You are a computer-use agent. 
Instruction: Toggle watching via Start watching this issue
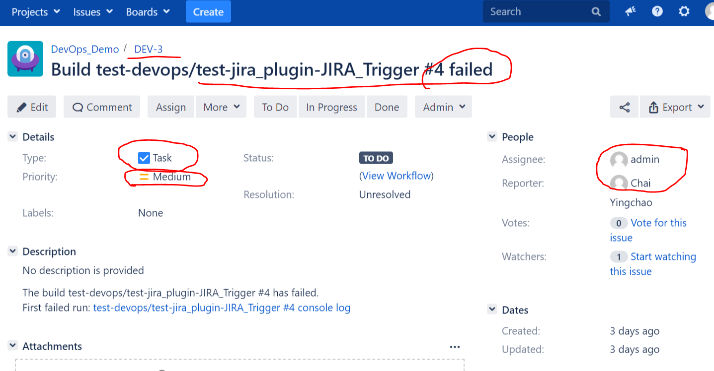pos(663,256)
